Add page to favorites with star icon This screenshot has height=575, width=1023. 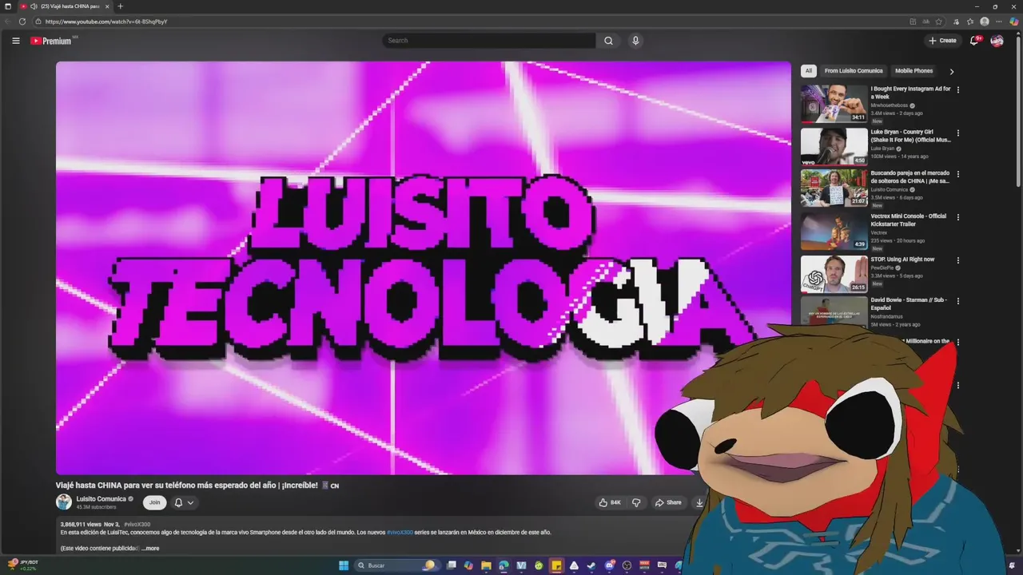pos(939,22)
